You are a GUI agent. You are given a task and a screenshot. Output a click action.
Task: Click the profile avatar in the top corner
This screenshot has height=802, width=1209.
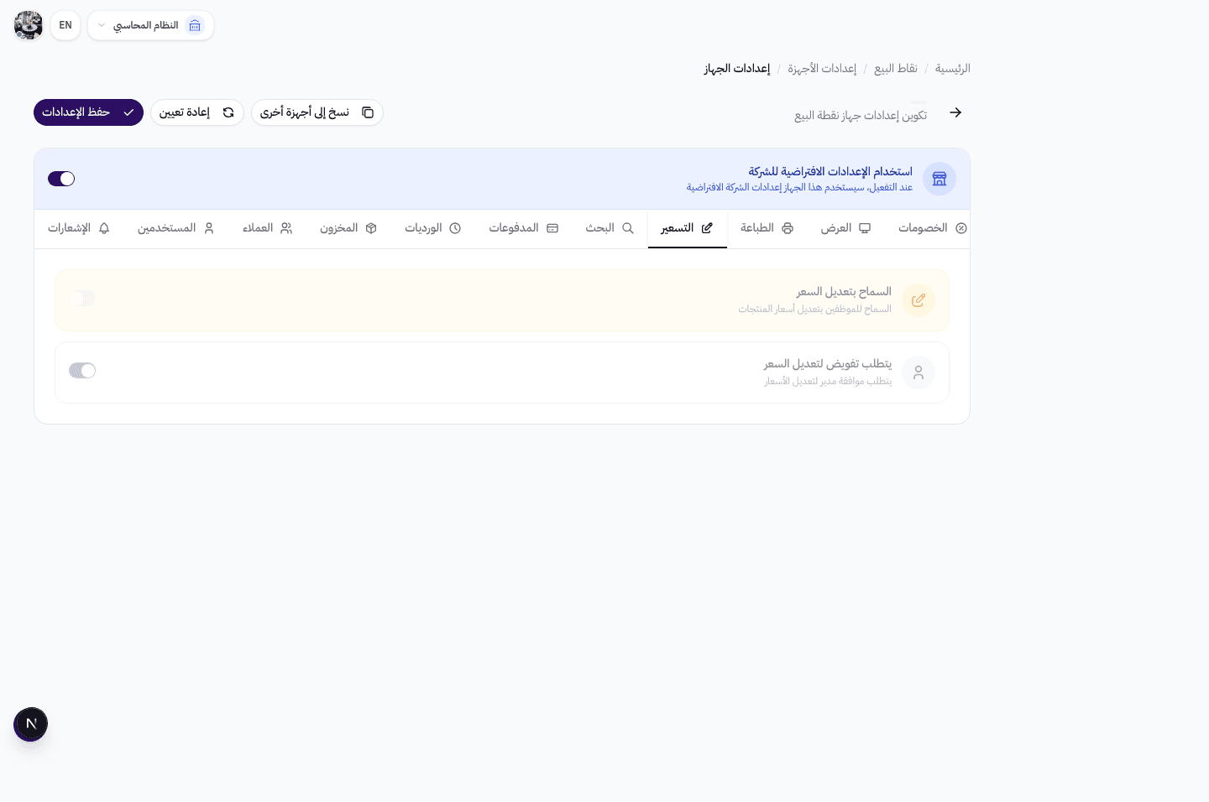[28, 25]
